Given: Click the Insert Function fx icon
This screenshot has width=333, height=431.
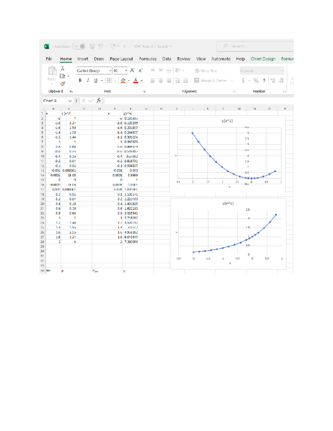Looking at the screenshot, I should [99, 100].
